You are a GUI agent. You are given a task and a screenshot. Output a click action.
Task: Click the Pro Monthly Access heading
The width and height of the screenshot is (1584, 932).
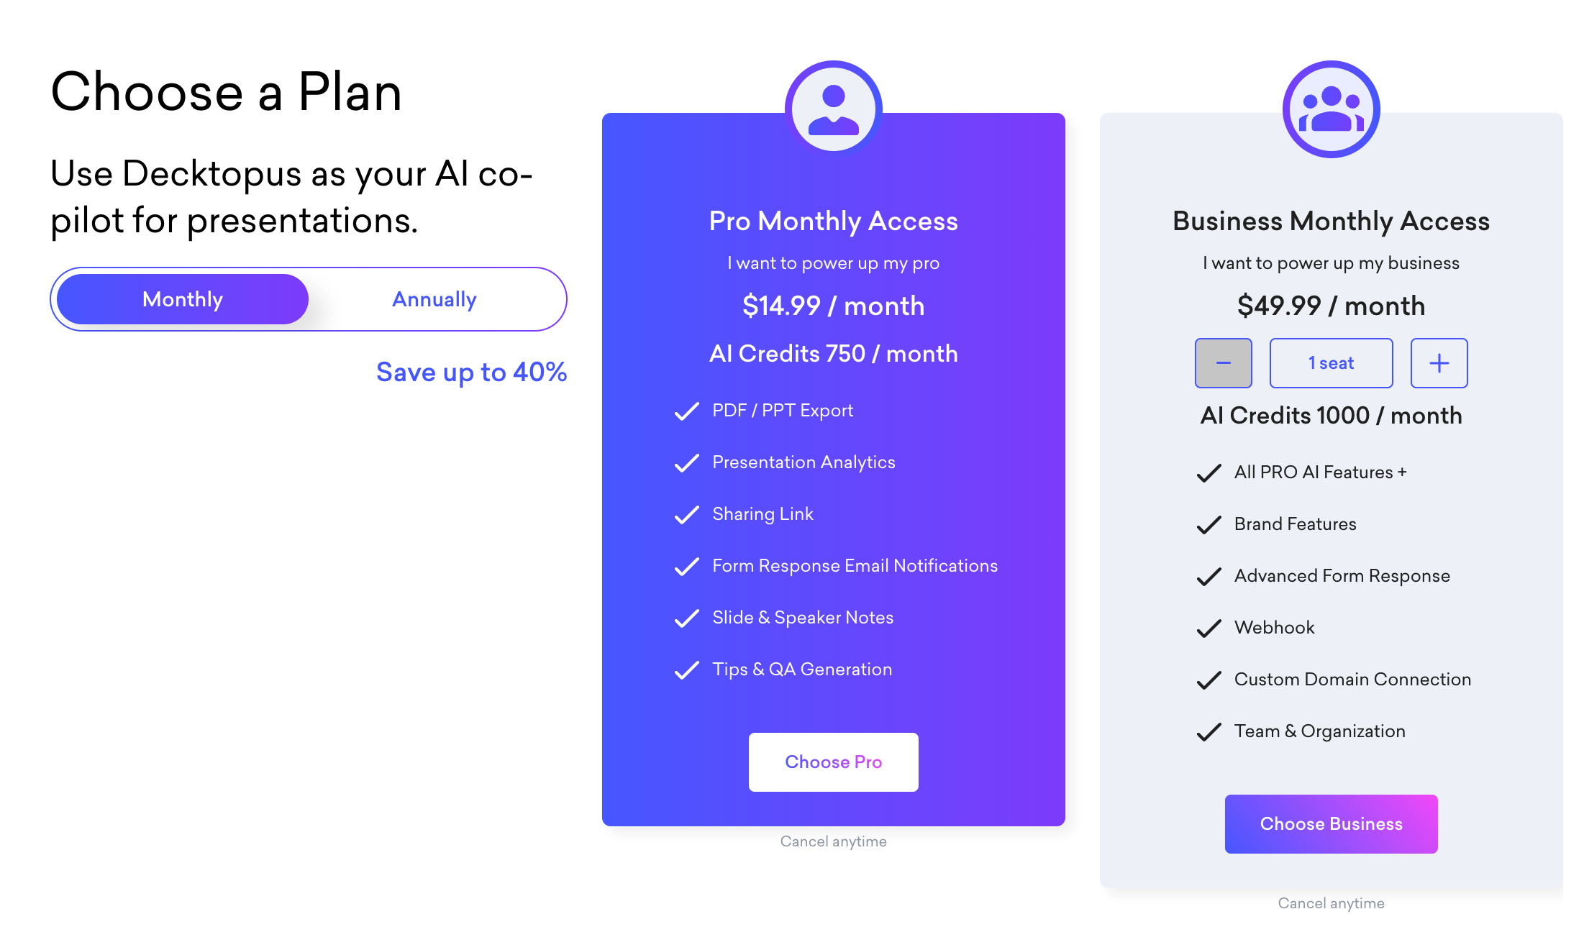pyautogui.click(x=833, y=221)
